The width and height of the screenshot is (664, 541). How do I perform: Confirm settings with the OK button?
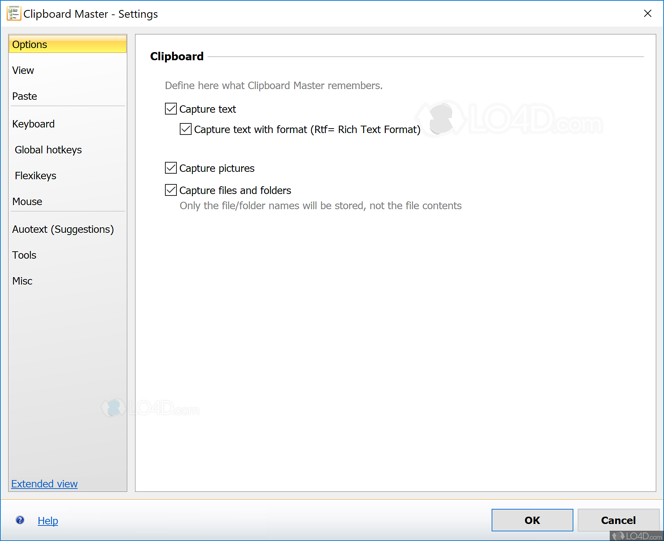click(x=532, y=520)
